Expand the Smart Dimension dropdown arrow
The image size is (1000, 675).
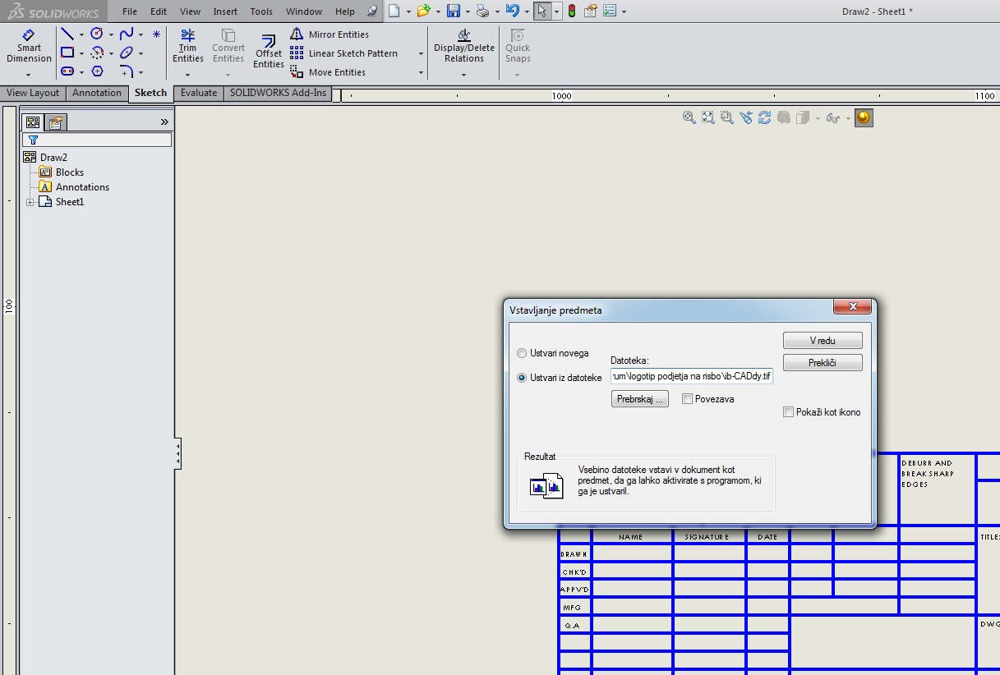(x=29, y=75)
